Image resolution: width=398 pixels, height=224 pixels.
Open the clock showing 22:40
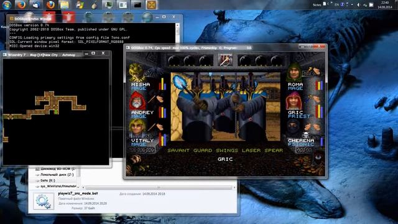(x=385, y=4)
